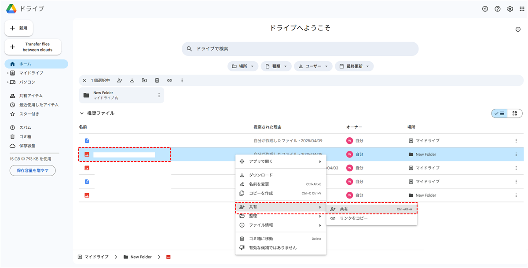Open the settings gear icon
Screen dimensions: 528x268
510,9
